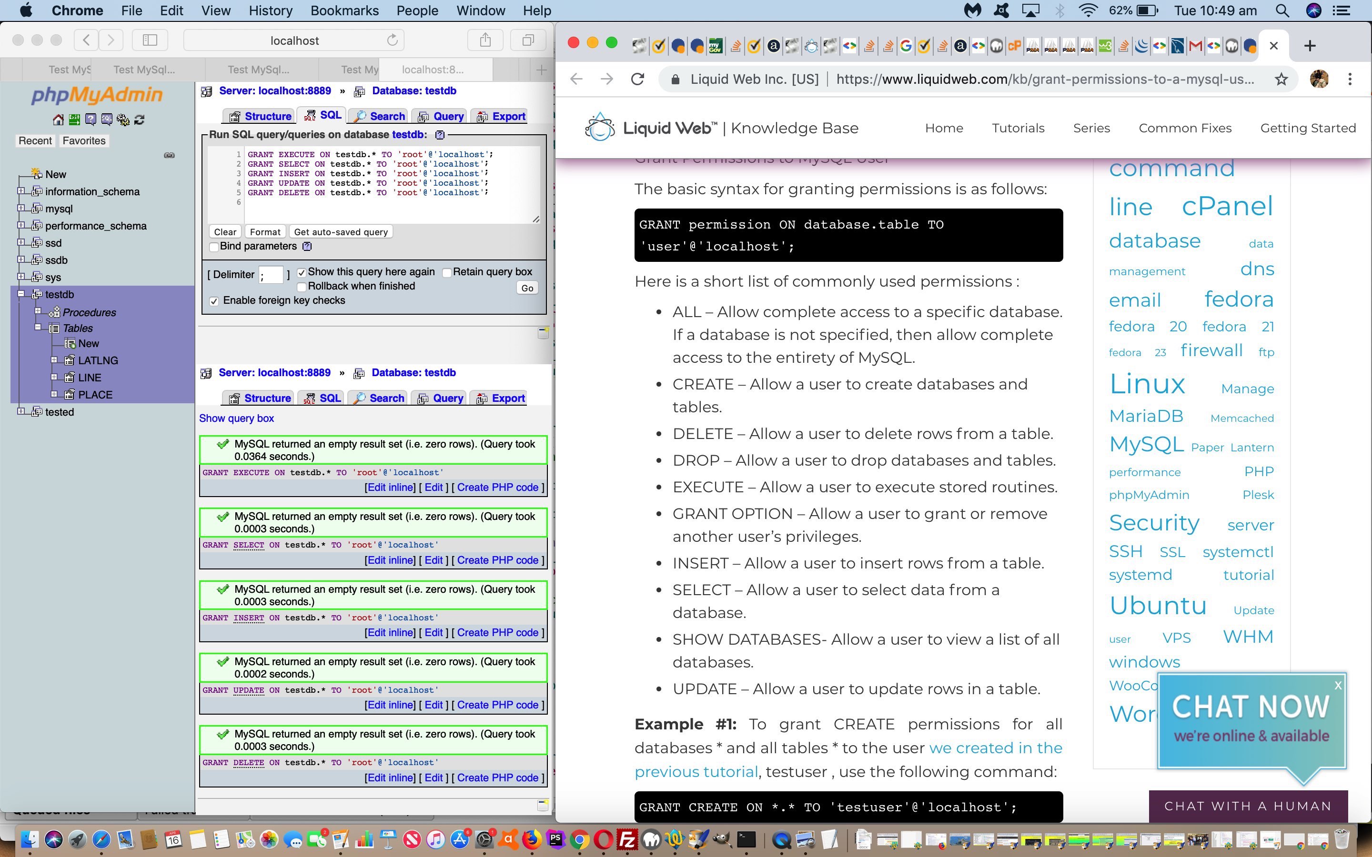Image resolution: width=1372 pixels, height=857 pixels.
Task: Switch to the Google G Chrome tab
Action: point(906,46)
